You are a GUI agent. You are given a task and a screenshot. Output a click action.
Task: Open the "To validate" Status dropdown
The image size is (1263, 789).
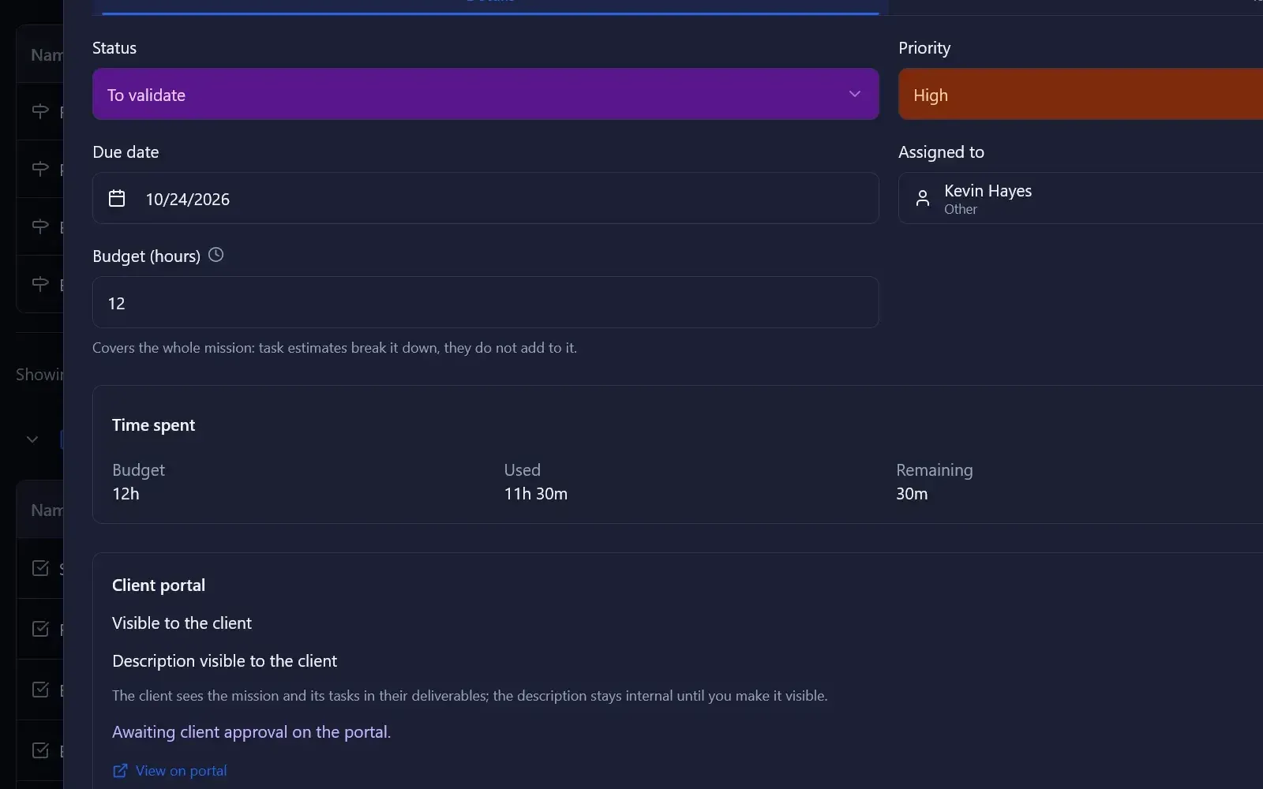485,94
